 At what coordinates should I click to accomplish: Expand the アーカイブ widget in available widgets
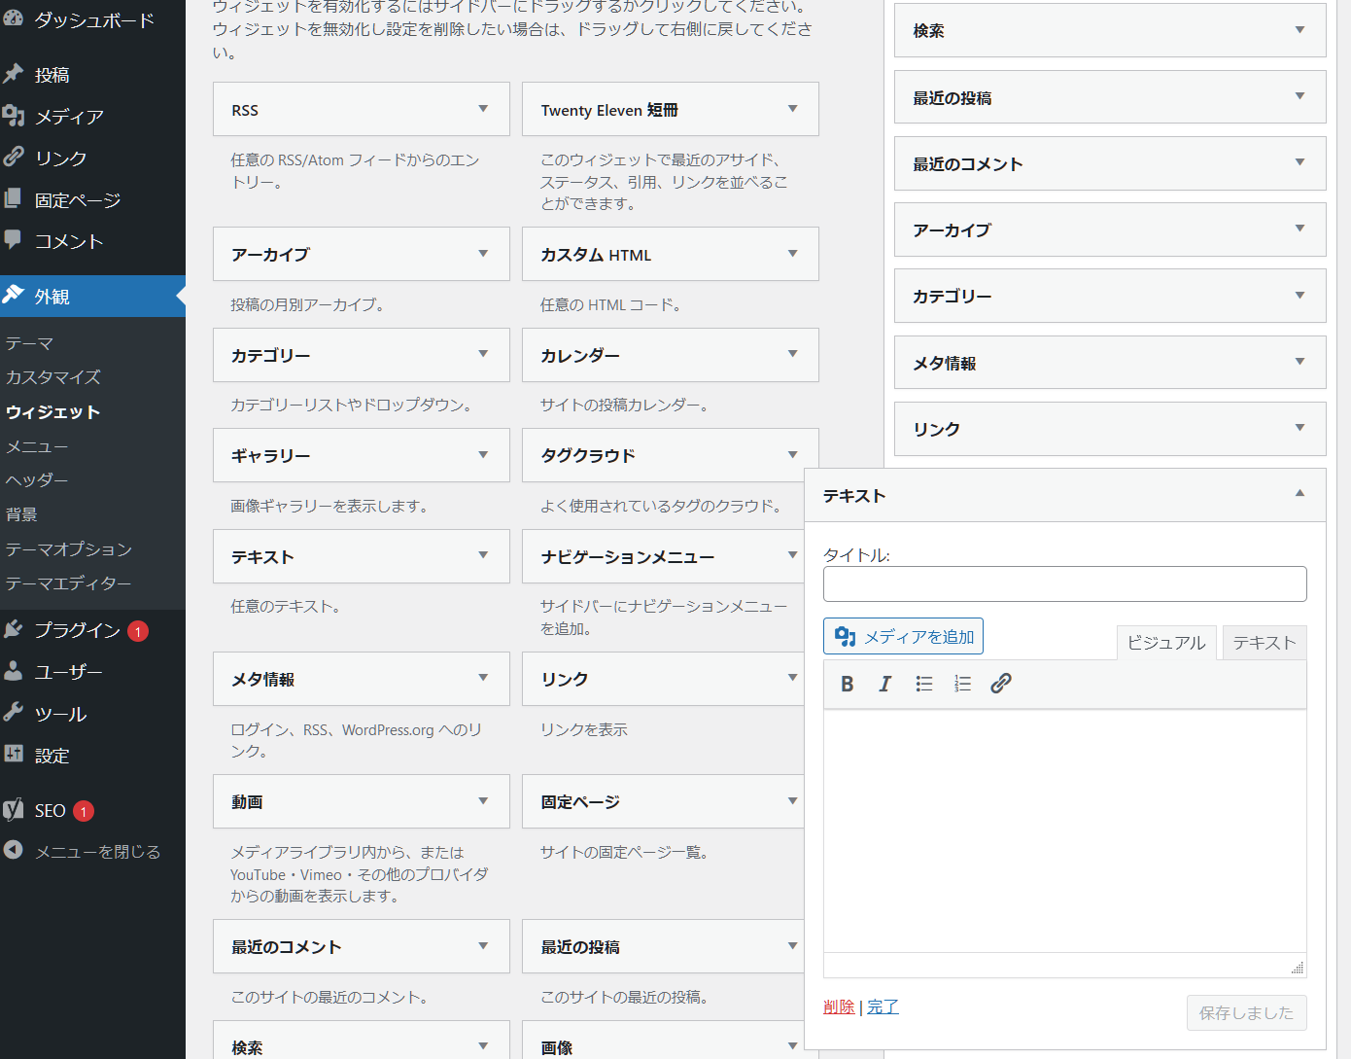pos(483,254)
